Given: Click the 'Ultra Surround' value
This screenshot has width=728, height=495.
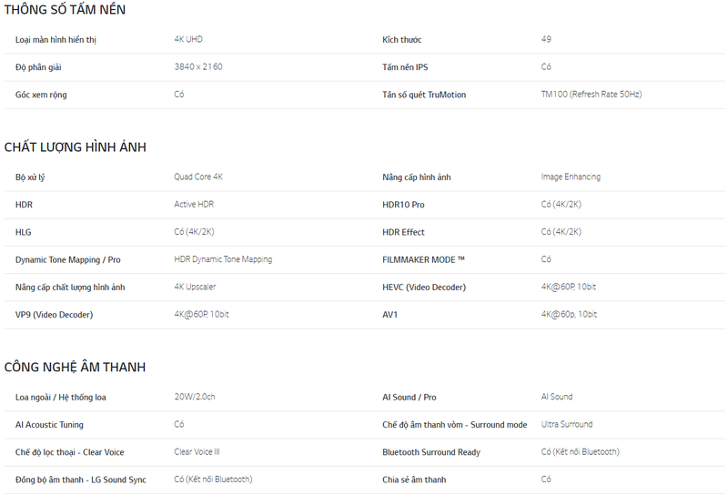Looking at the screenshot, I should 566,425.
